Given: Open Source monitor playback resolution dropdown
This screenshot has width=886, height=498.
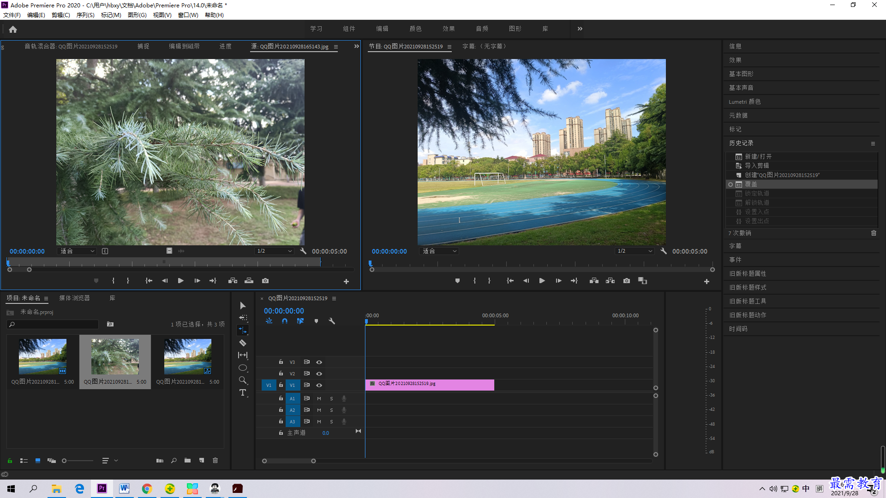Looking at the screenshot, I should click(275, 251).
